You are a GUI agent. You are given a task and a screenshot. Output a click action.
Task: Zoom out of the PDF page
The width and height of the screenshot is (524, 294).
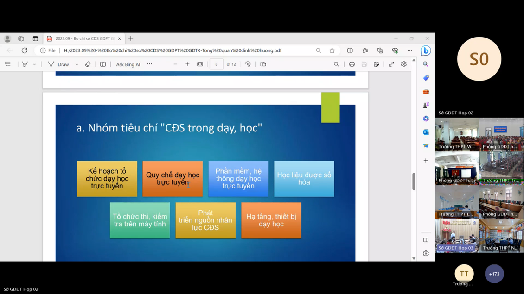tap(175, 64)
